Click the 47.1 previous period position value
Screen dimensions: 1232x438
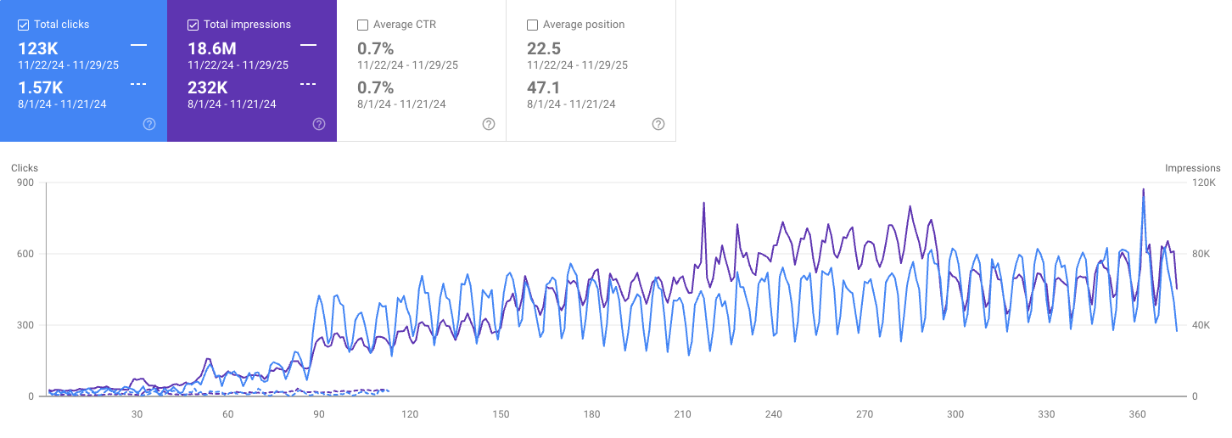543,87
